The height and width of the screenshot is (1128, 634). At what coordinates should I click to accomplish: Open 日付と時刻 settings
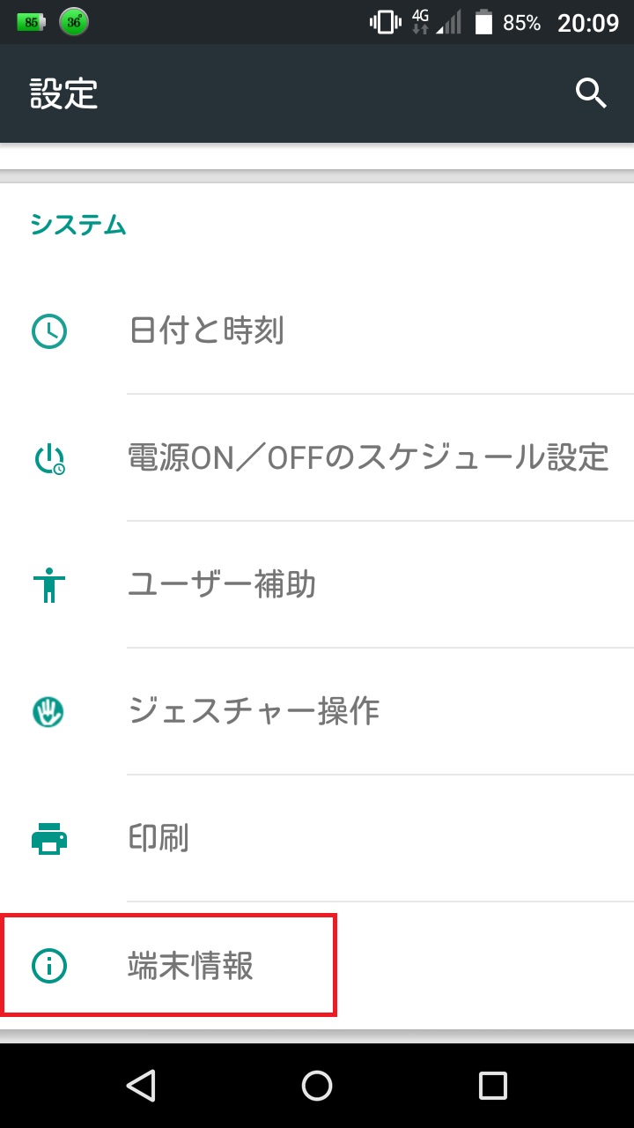(x=206, y=331)
